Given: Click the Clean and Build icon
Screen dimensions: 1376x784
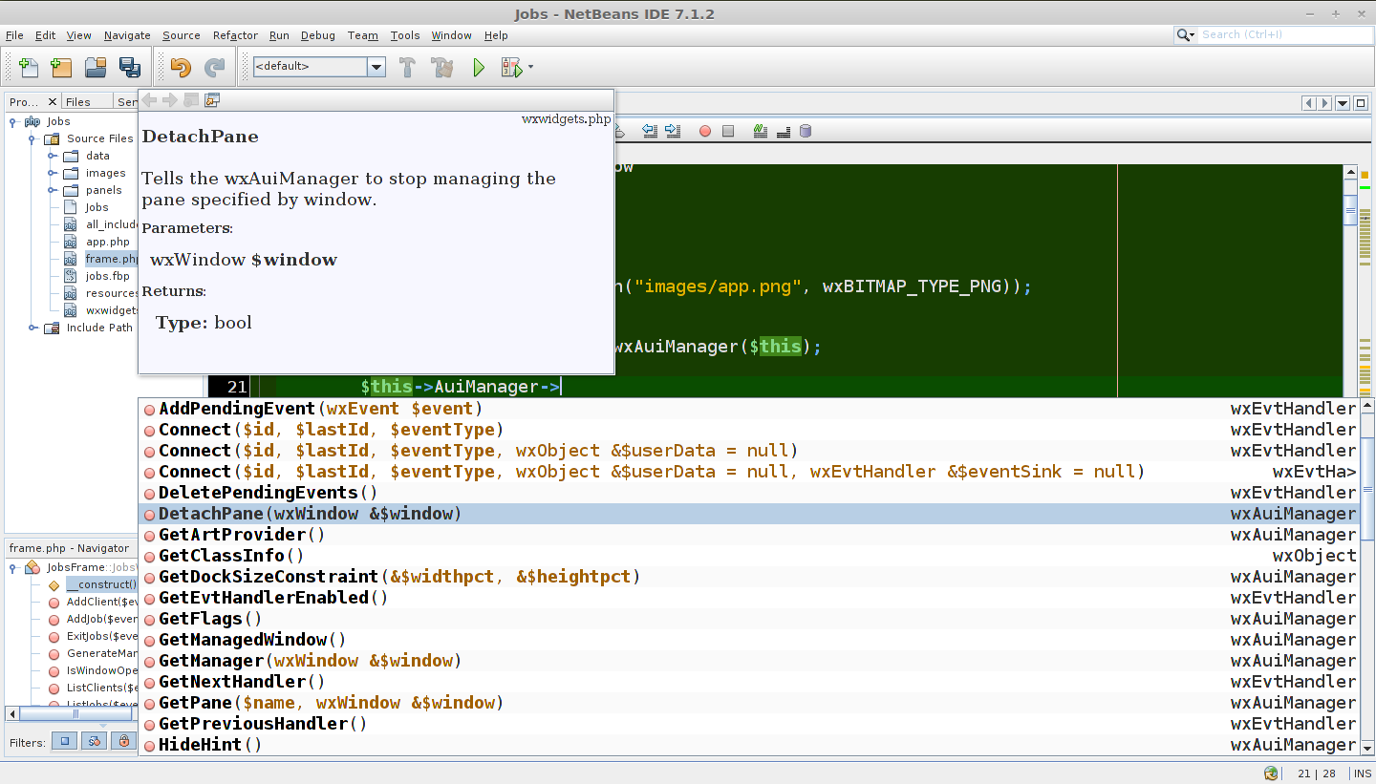Looking at the screenshot, I should point(441,67).
